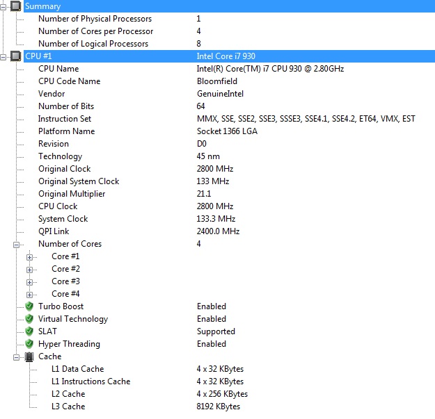This screenshot has width=435, height=419.
Task: Expand the Core #1 node
Action: [29, 257]
